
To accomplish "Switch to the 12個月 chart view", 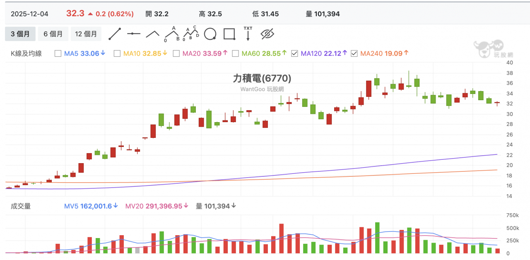I will (x=86, y=34).
